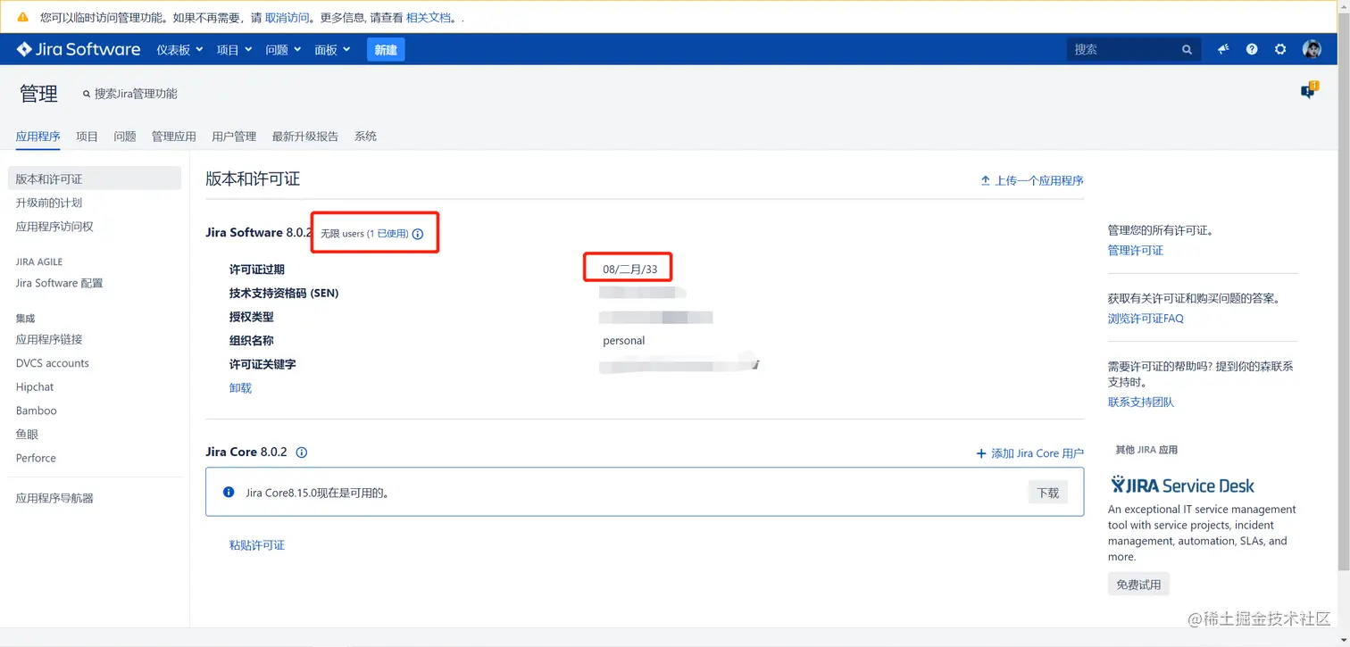This screenshot has height=647, width=1350.
Task: Switch to the 系统 tab
Action: coord(365,137)
